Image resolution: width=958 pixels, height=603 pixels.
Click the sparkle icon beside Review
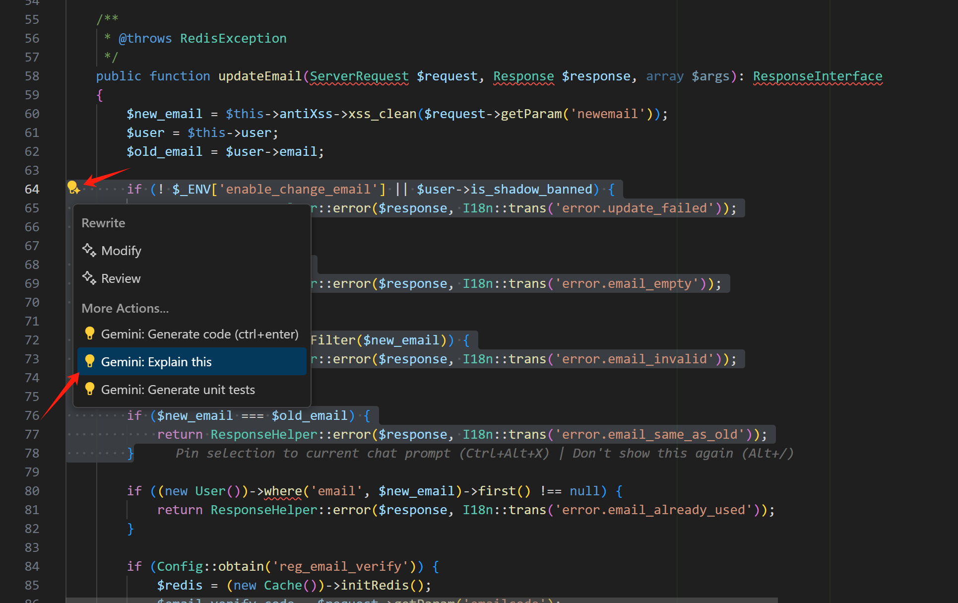coord(89,278)
